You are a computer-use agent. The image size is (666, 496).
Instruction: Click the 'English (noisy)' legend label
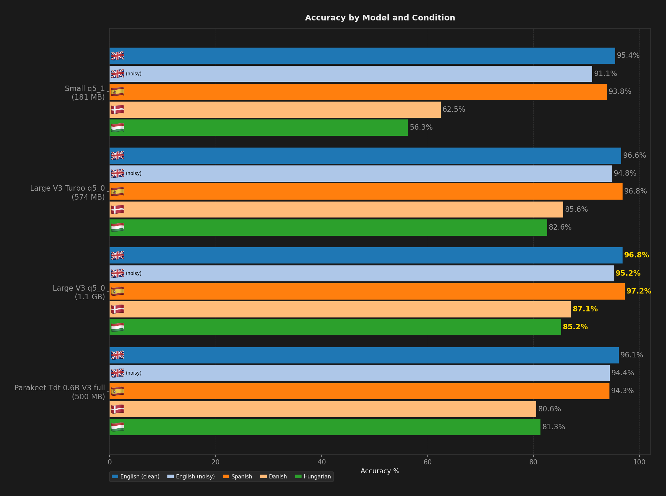195,477
